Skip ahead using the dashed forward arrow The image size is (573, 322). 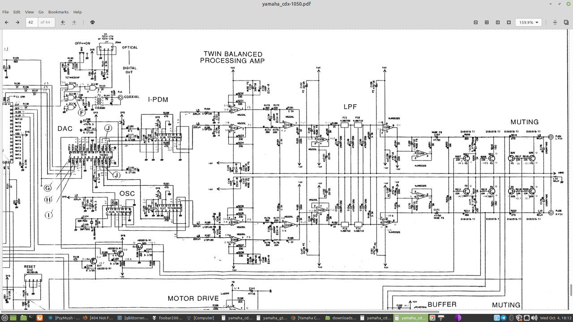(74, 22)
